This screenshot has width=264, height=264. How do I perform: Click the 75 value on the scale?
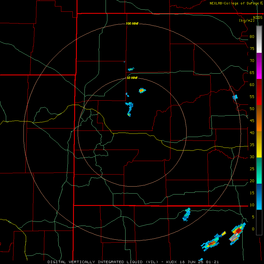point(252,48)
